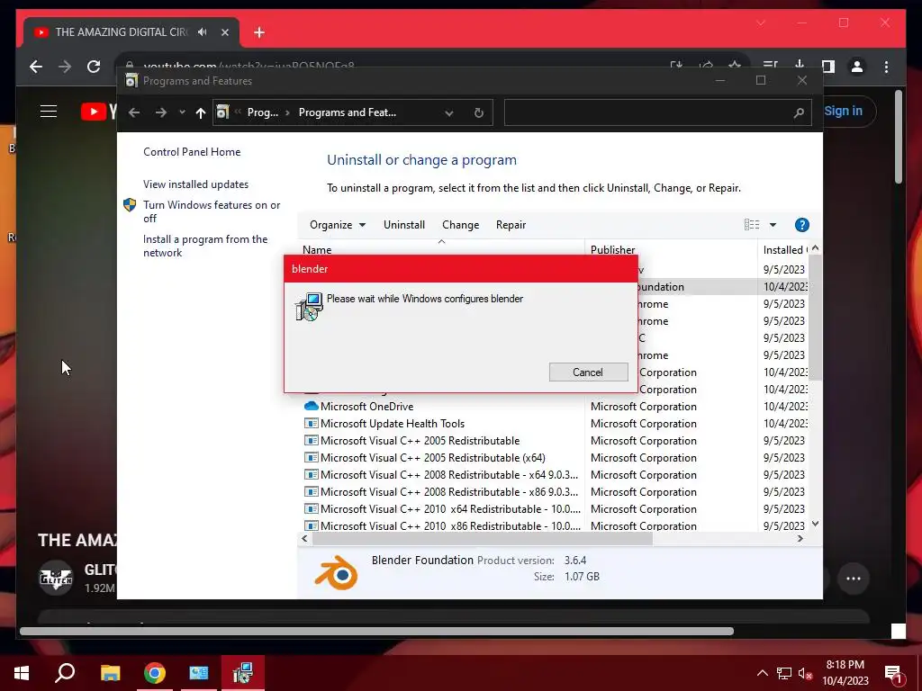This screenshot has height=691, width=922.
Task: Click the change view icon
Action: point(752,225)
